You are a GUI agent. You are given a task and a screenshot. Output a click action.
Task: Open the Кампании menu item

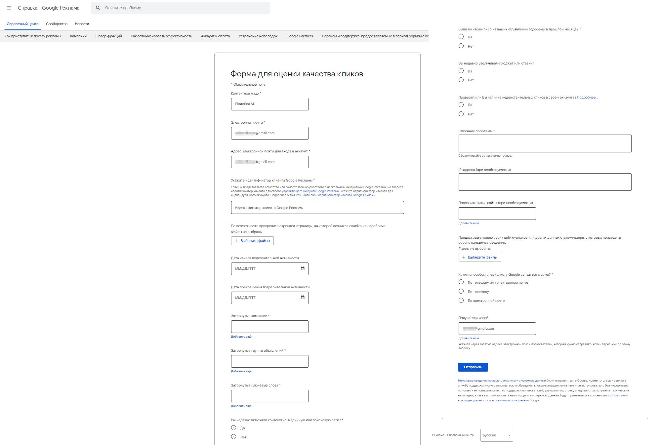(78, 36)
